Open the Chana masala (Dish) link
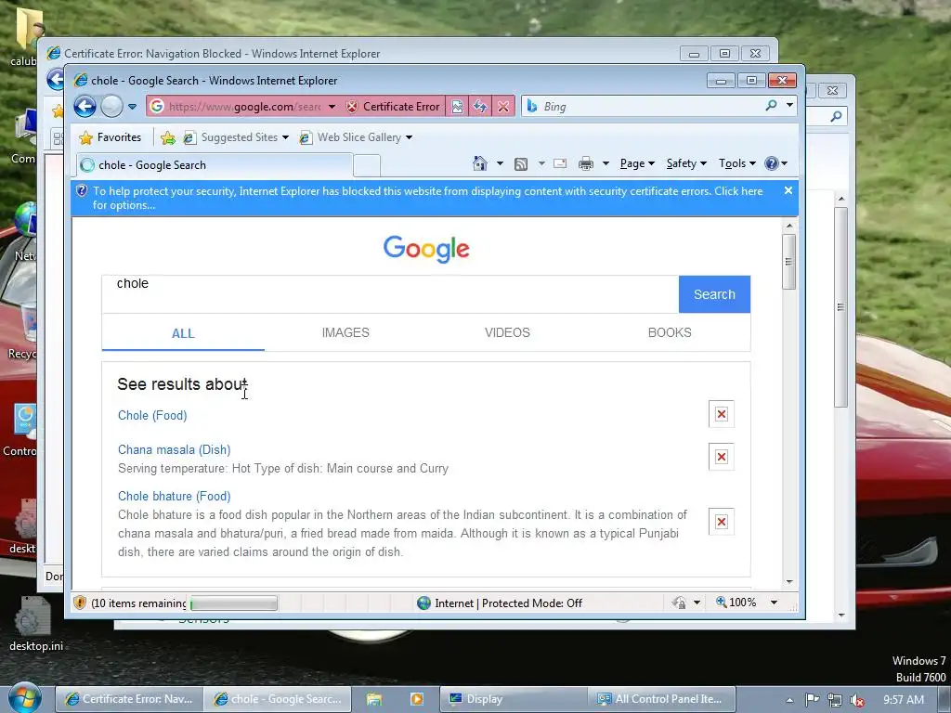The height and width of the screenshot is (713, 951). coord(174,450)
